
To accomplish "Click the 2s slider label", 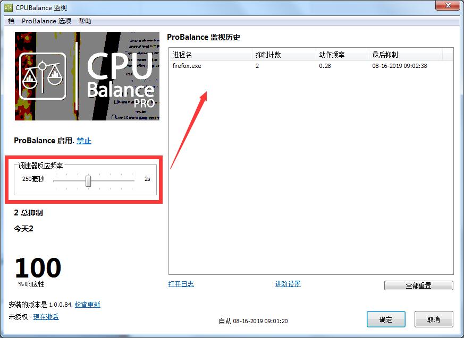I will point(147,179).
